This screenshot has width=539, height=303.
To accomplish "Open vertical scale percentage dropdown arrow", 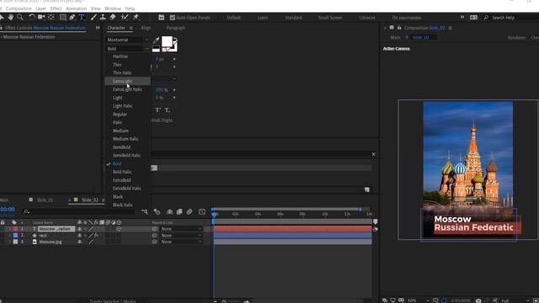I will coord(174,90).
